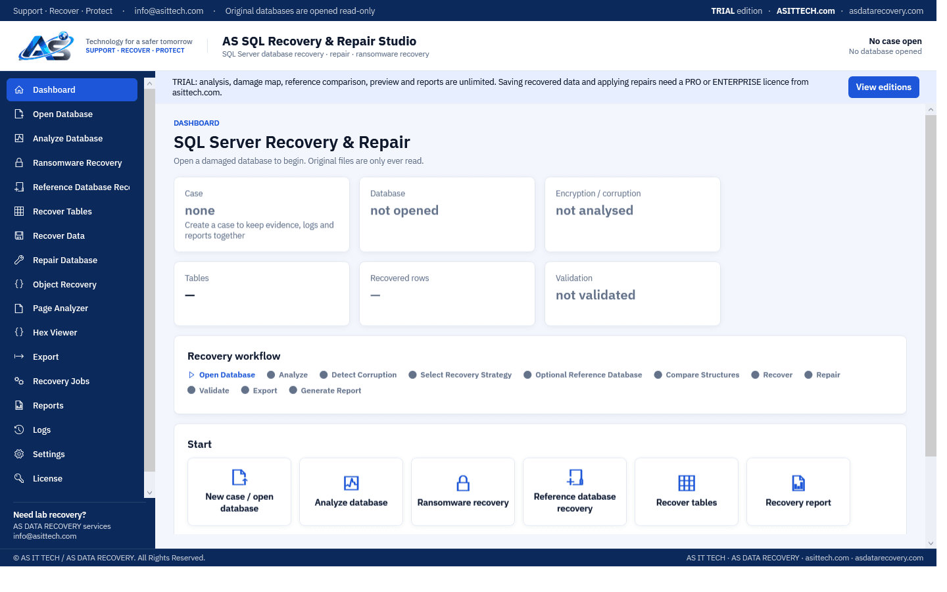Click the Hex Viewer braces icon

coord(19,332)
